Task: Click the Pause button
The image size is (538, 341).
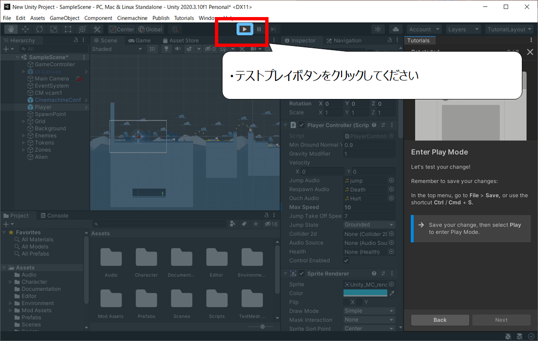Action: click(259, 29)
